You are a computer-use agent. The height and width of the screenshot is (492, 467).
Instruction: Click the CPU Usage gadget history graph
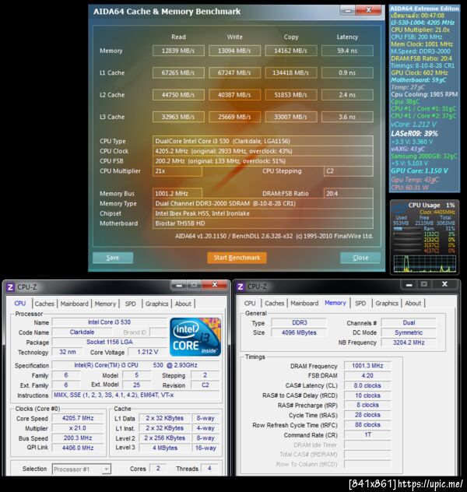pos(425,264)
